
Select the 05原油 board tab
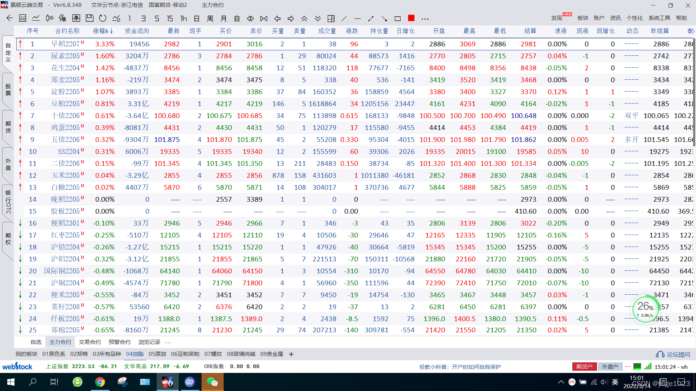click(x=157, y=354)
